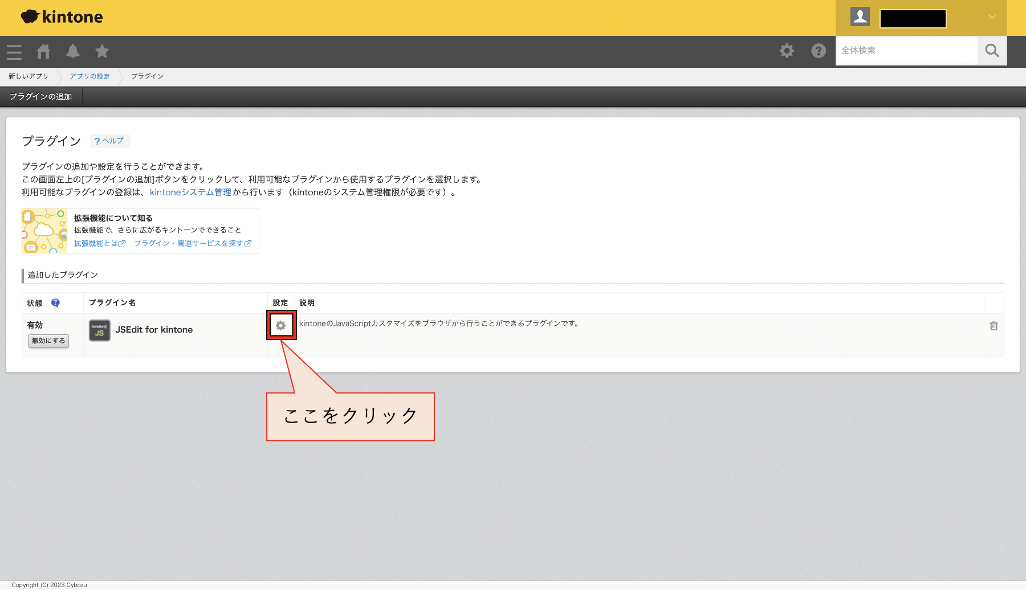The image size is (1026, 590).
Task: Open the bookmarks star icon
Action: pyautogui.click(x=102, y=51)
